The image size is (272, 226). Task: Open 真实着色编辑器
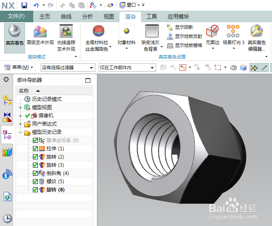256,38
